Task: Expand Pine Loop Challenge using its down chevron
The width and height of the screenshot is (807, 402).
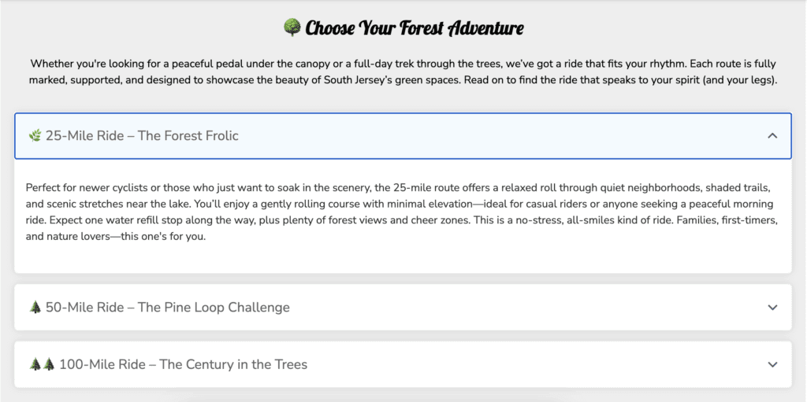Action: [x=772, y=308]
